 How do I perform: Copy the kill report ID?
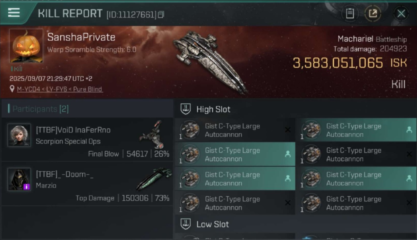tap(161, 15)
